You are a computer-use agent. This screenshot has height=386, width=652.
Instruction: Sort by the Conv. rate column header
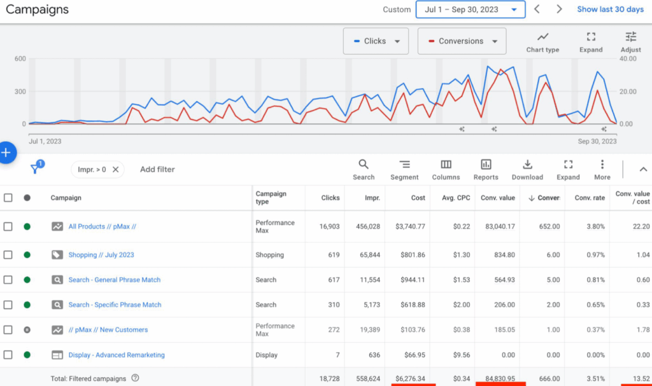(x=590, y=198)
